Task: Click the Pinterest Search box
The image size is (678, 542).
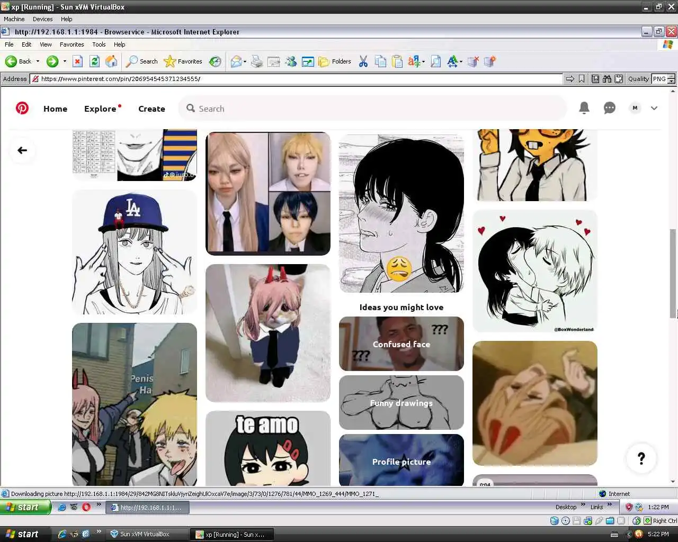Action: pos(372,109)
